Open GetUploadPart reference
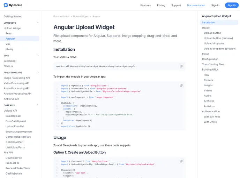This screenshot has height=178, width=240. pos(14,142)
